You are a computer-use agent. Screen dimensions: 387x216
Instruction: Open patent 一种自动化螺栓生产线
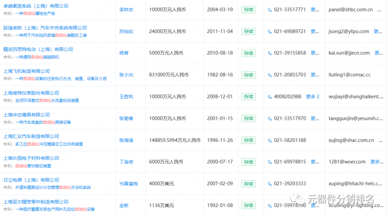coord(35,14)
